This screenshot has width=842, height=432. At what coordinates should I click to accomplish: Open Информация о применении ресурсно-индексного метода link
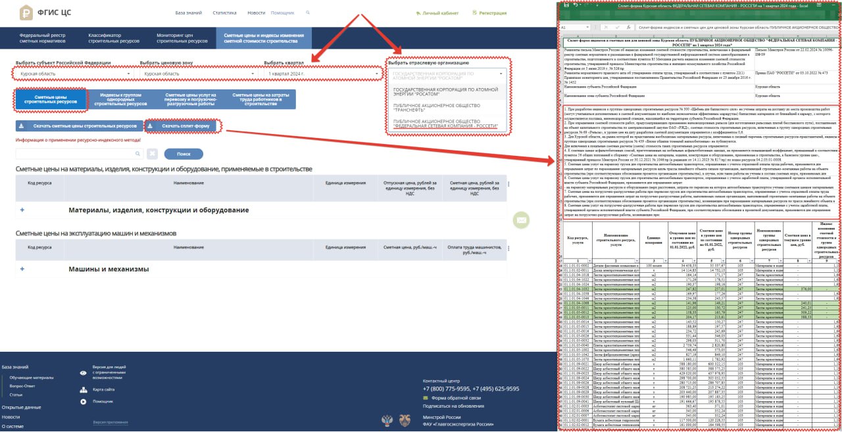coord(77,139)
